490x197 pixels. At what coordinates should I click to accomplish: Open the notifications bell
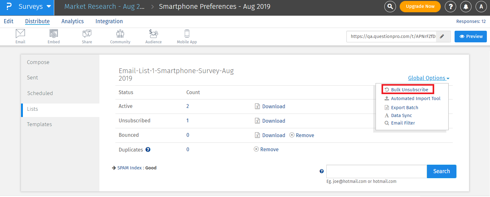pyautogui.click(x=466, y=6)
